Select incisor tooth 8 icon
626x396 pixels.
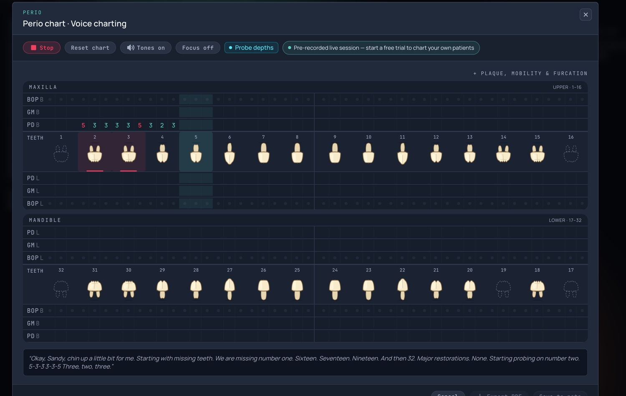297,153
